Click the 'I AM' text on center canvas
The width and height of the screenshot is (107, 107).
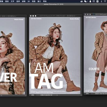[x=41, y=68]
